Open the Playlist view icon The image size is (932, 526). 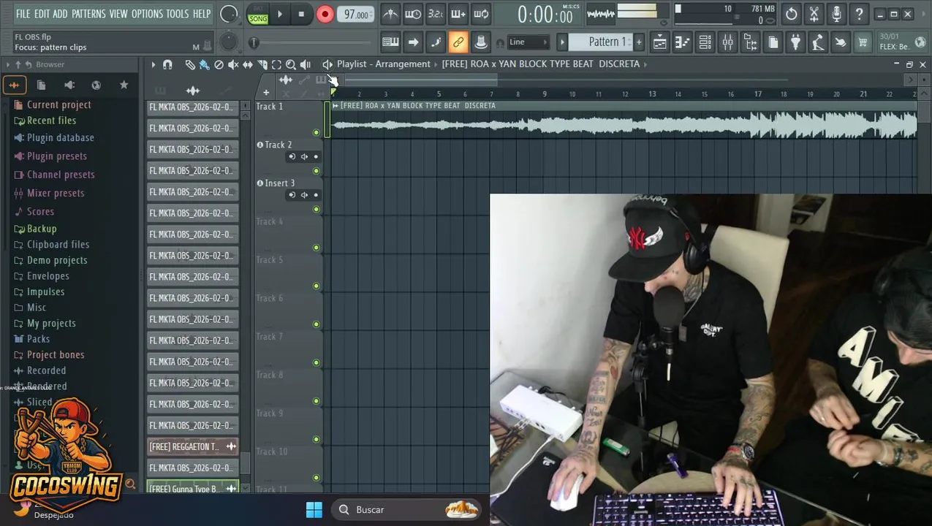(659, 42)
